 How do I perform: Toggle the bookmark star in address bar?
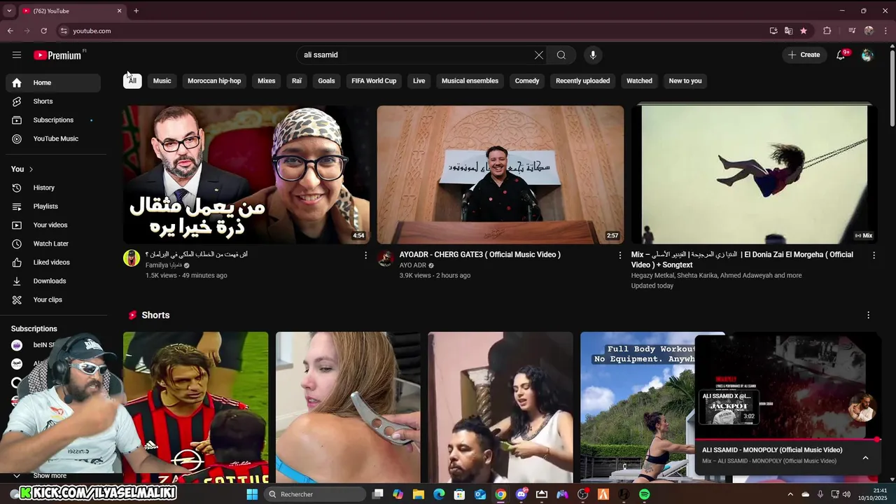(804, 31)
